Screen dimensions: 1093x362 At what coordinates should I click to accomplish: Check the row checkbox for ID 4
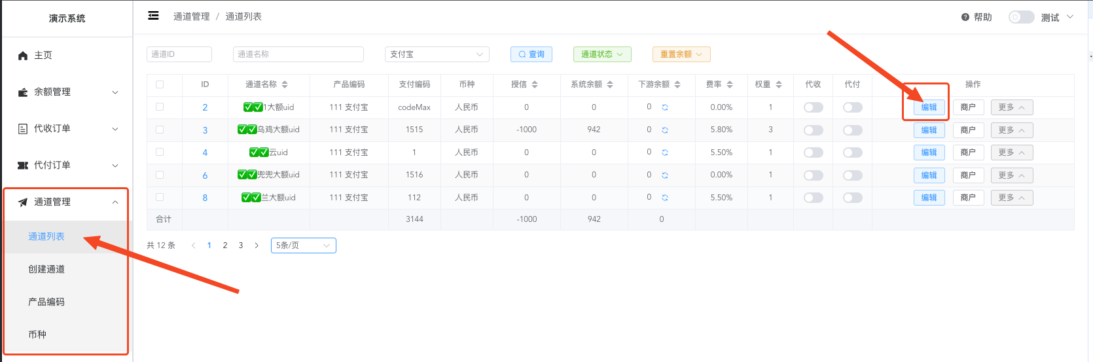(x=160, y=152)
